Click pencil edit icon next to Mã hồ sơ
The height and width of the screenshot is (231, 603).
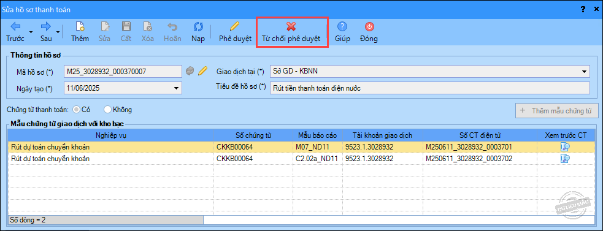coord(202,71)
